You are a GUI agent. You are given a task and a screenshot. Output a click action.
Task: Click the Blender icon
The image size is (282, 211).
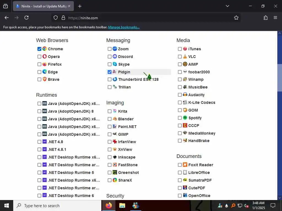115,119
